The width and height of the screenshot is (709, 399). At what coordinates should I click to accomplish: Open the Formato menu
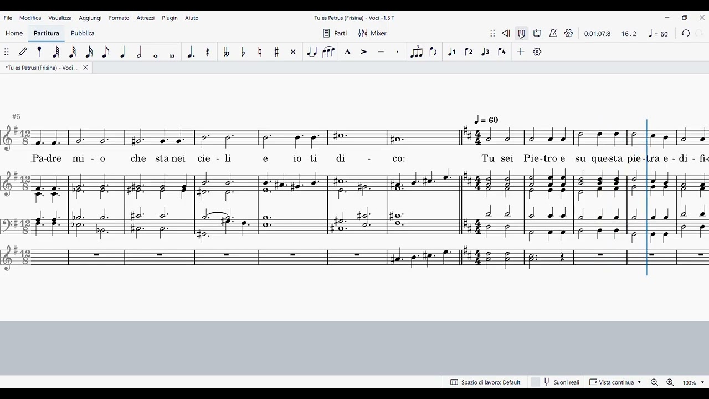[119, 18]
